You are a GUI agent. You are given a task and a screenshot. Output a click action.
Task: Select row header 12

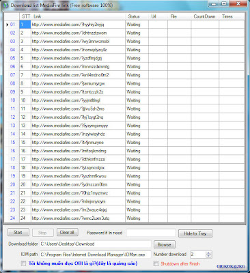click(12, 117)
